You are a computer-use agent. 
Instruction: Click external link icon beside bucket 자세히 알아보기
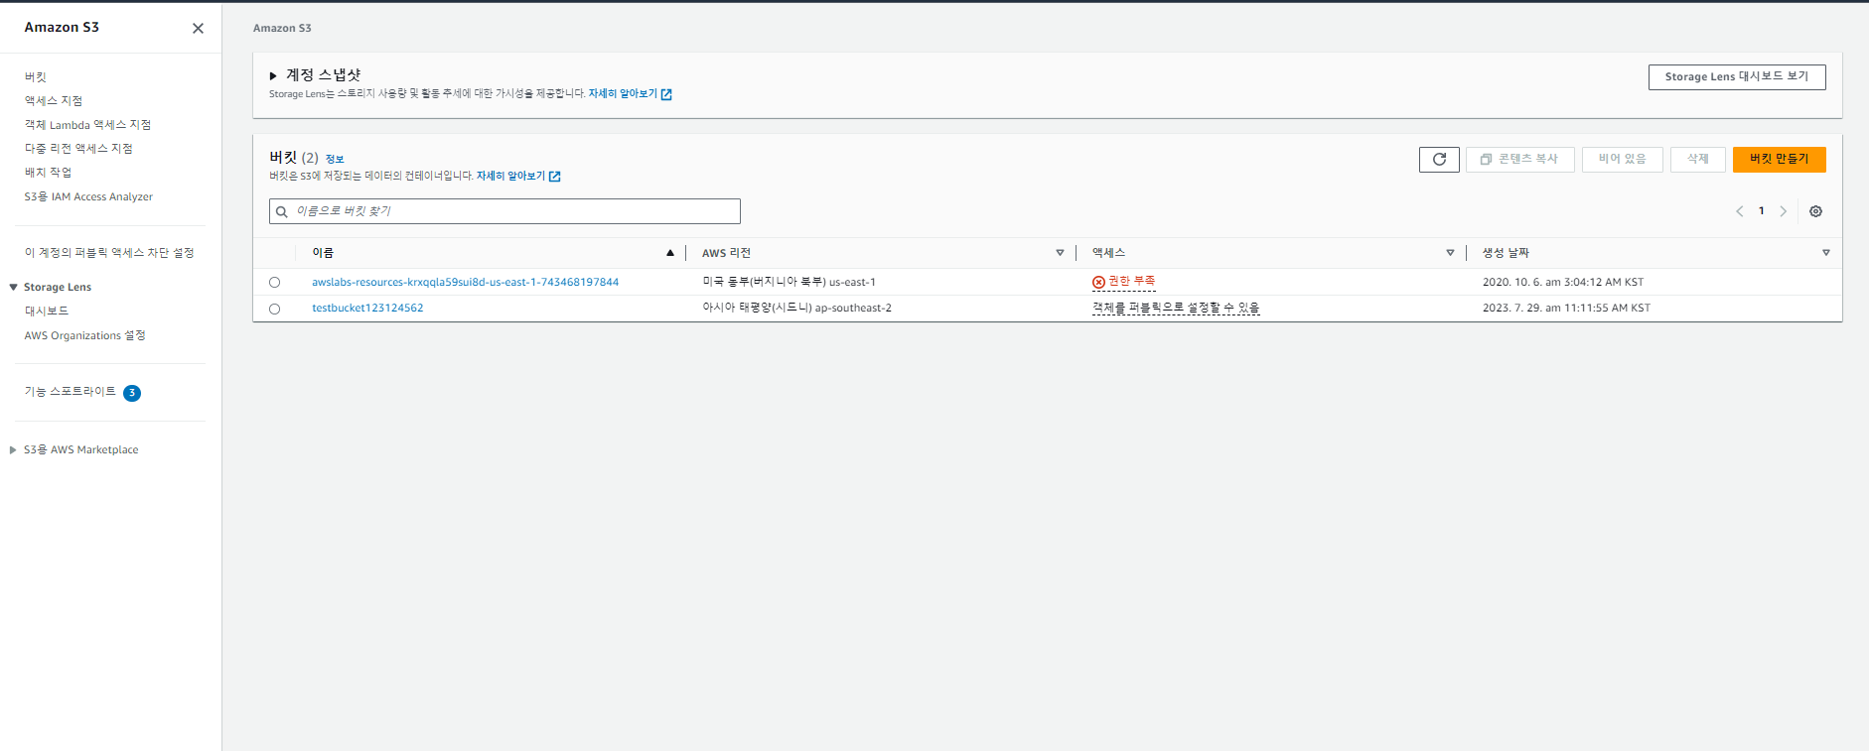(x=555, y=177)
